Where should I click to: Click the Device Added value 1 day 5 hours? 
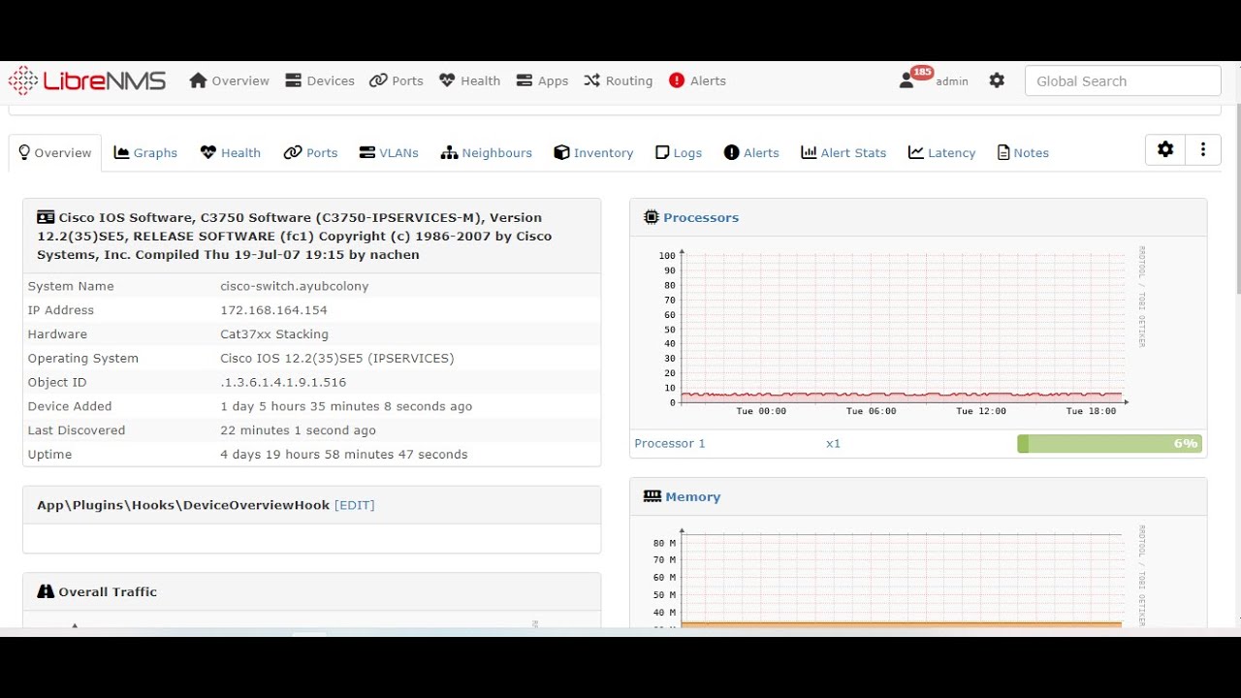click(346, 406)
